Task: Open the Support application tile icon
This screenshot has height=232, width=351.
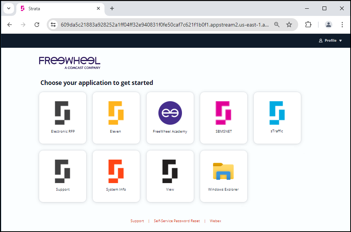Action: point(62,171)
